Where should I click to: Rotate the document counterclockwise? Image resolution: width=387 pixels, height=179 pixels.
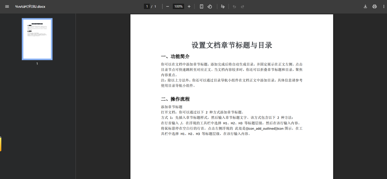(210, 6)
